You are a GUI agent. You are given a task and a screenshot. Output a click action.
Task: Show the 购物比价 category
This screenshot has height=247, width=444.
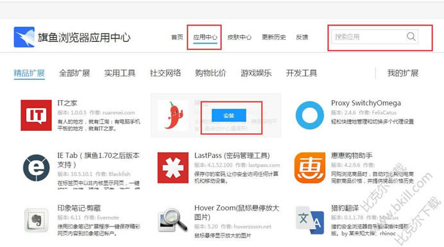[210, 73]
